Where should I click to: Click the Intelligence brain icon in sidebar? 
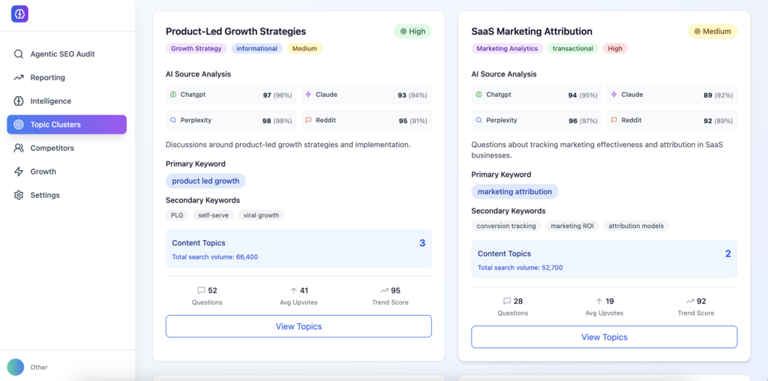[19, 101]
